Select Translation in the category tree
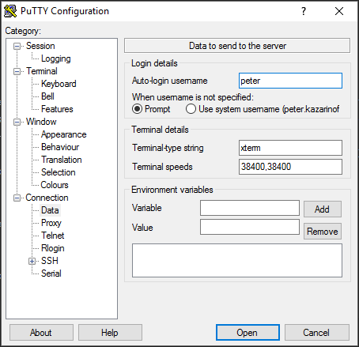Screen dimensions: 359x347 point(62,160)
